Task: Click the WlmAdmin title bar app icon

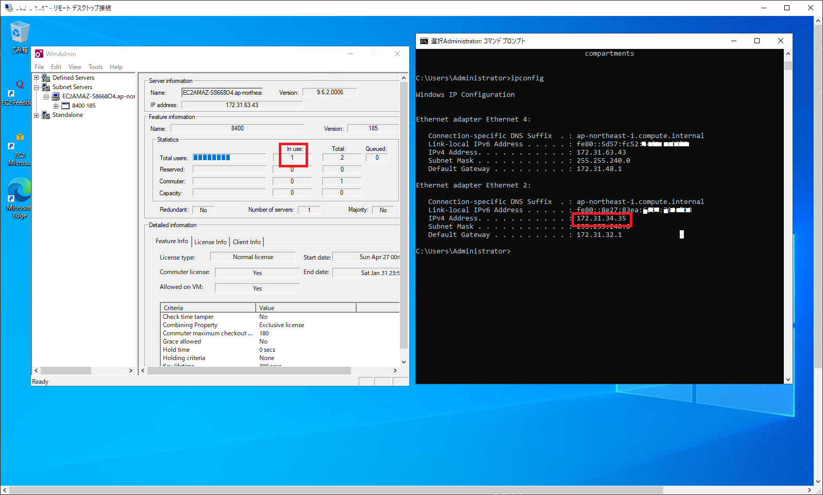Action: 39,54
